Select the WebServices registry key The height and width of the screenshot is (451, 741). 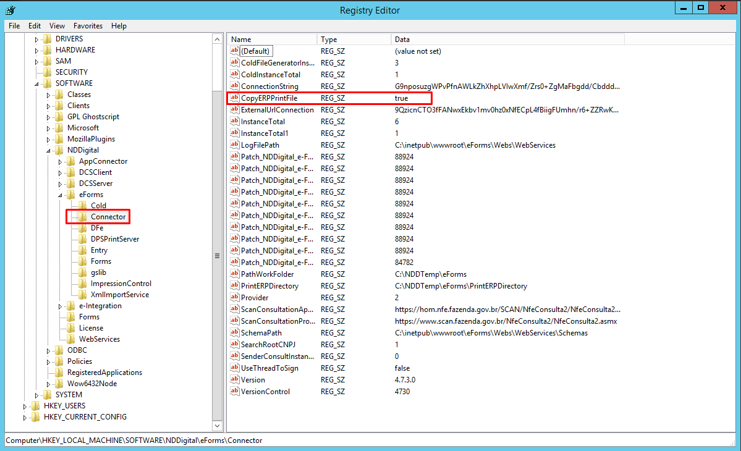click(x=99, y=339)
